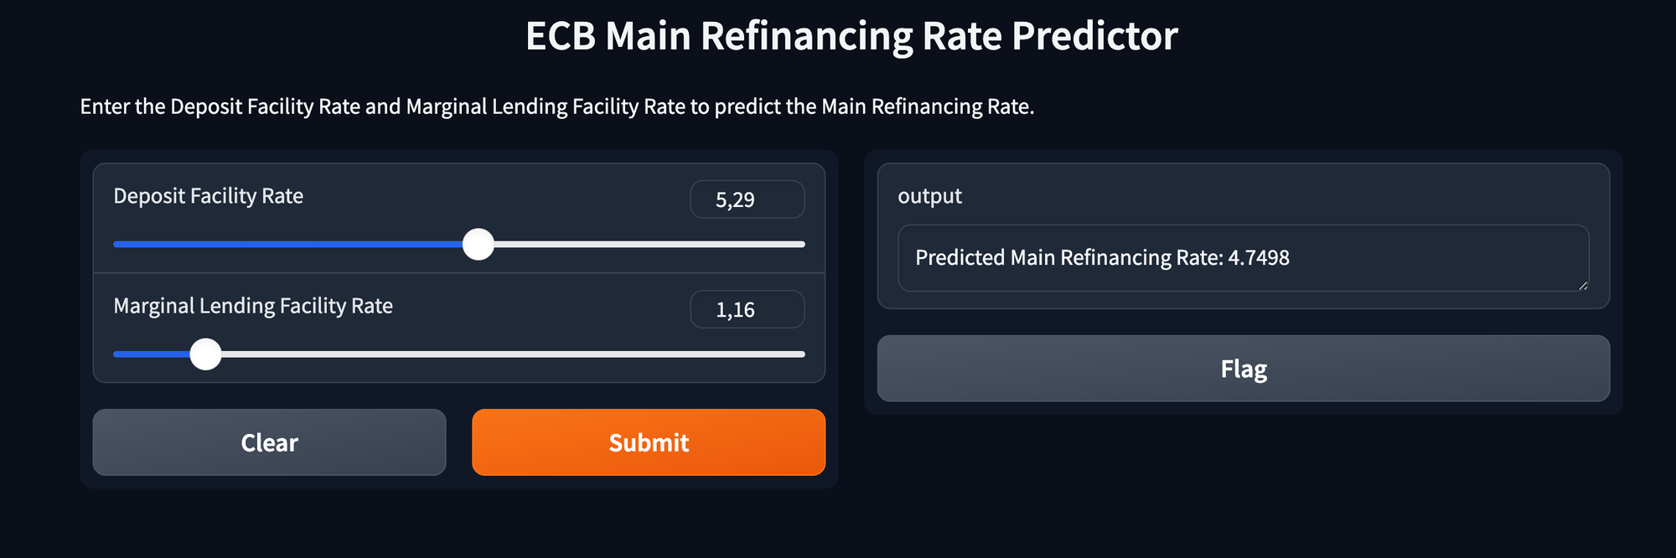This screenshot has height=558, width=1676.
Task: Click the Marginal Lending Facility Rate slider handle
Action: coord(206,354)
